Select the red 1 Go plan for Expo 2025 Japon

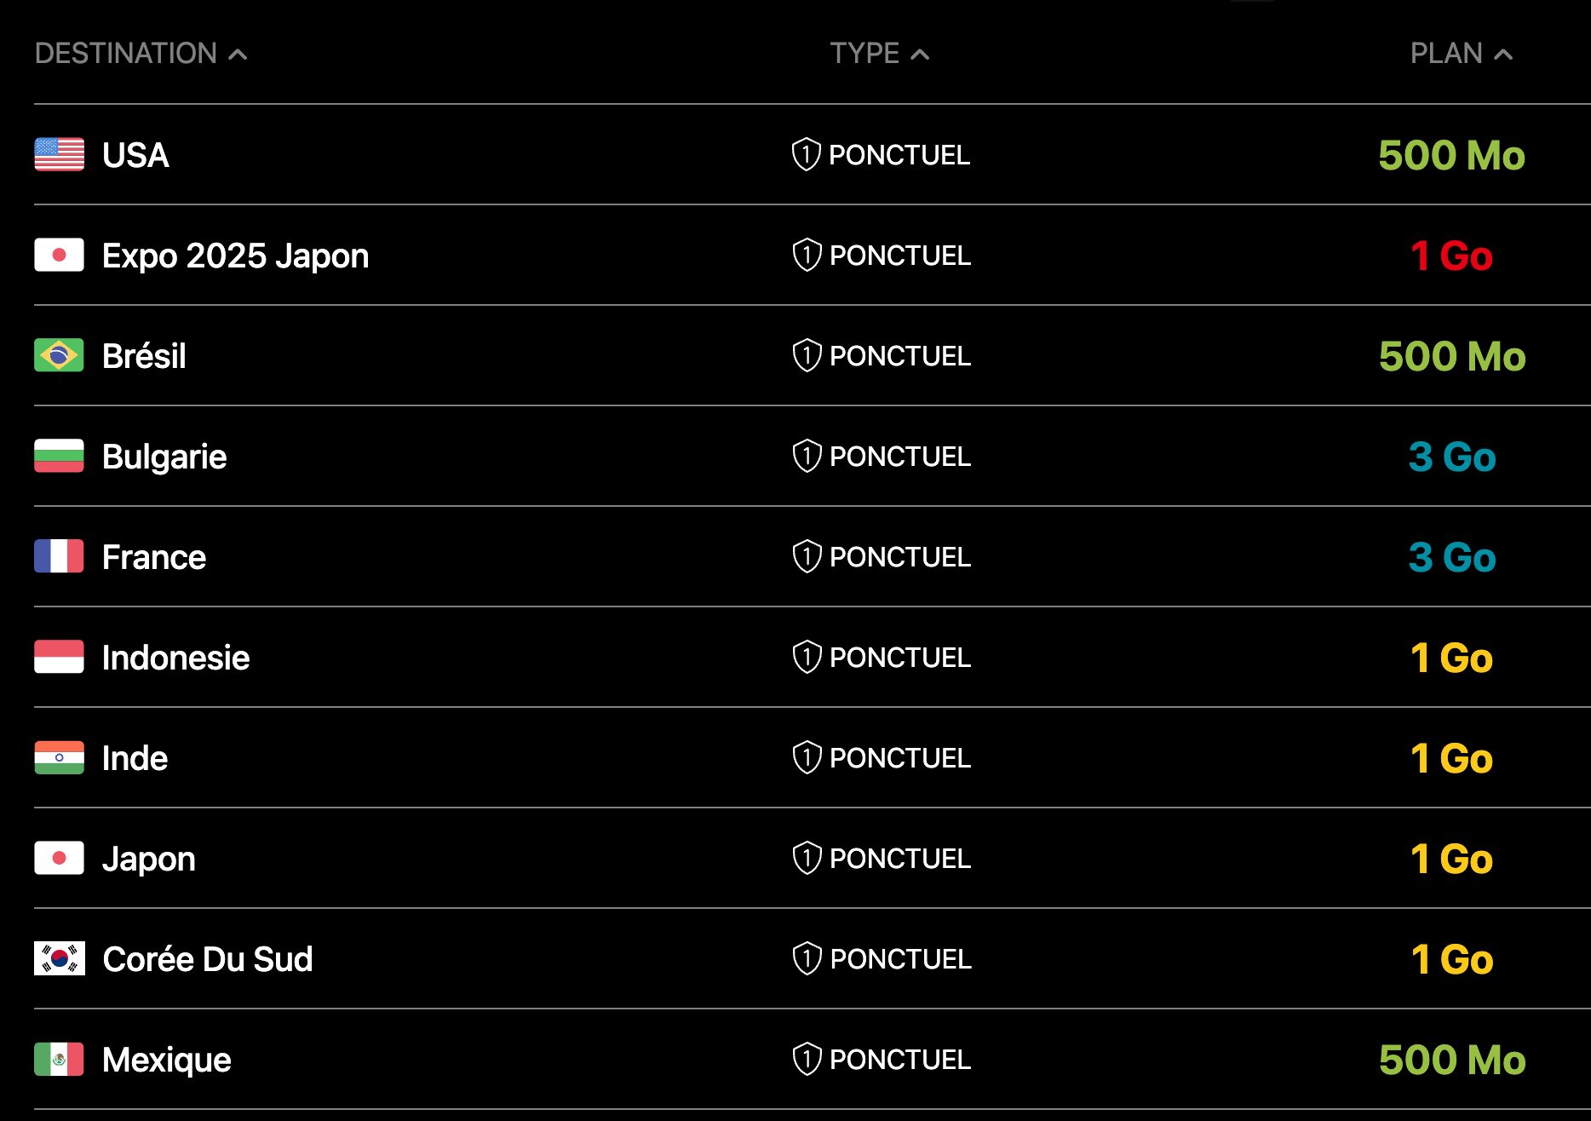[x=1451, y=256]
